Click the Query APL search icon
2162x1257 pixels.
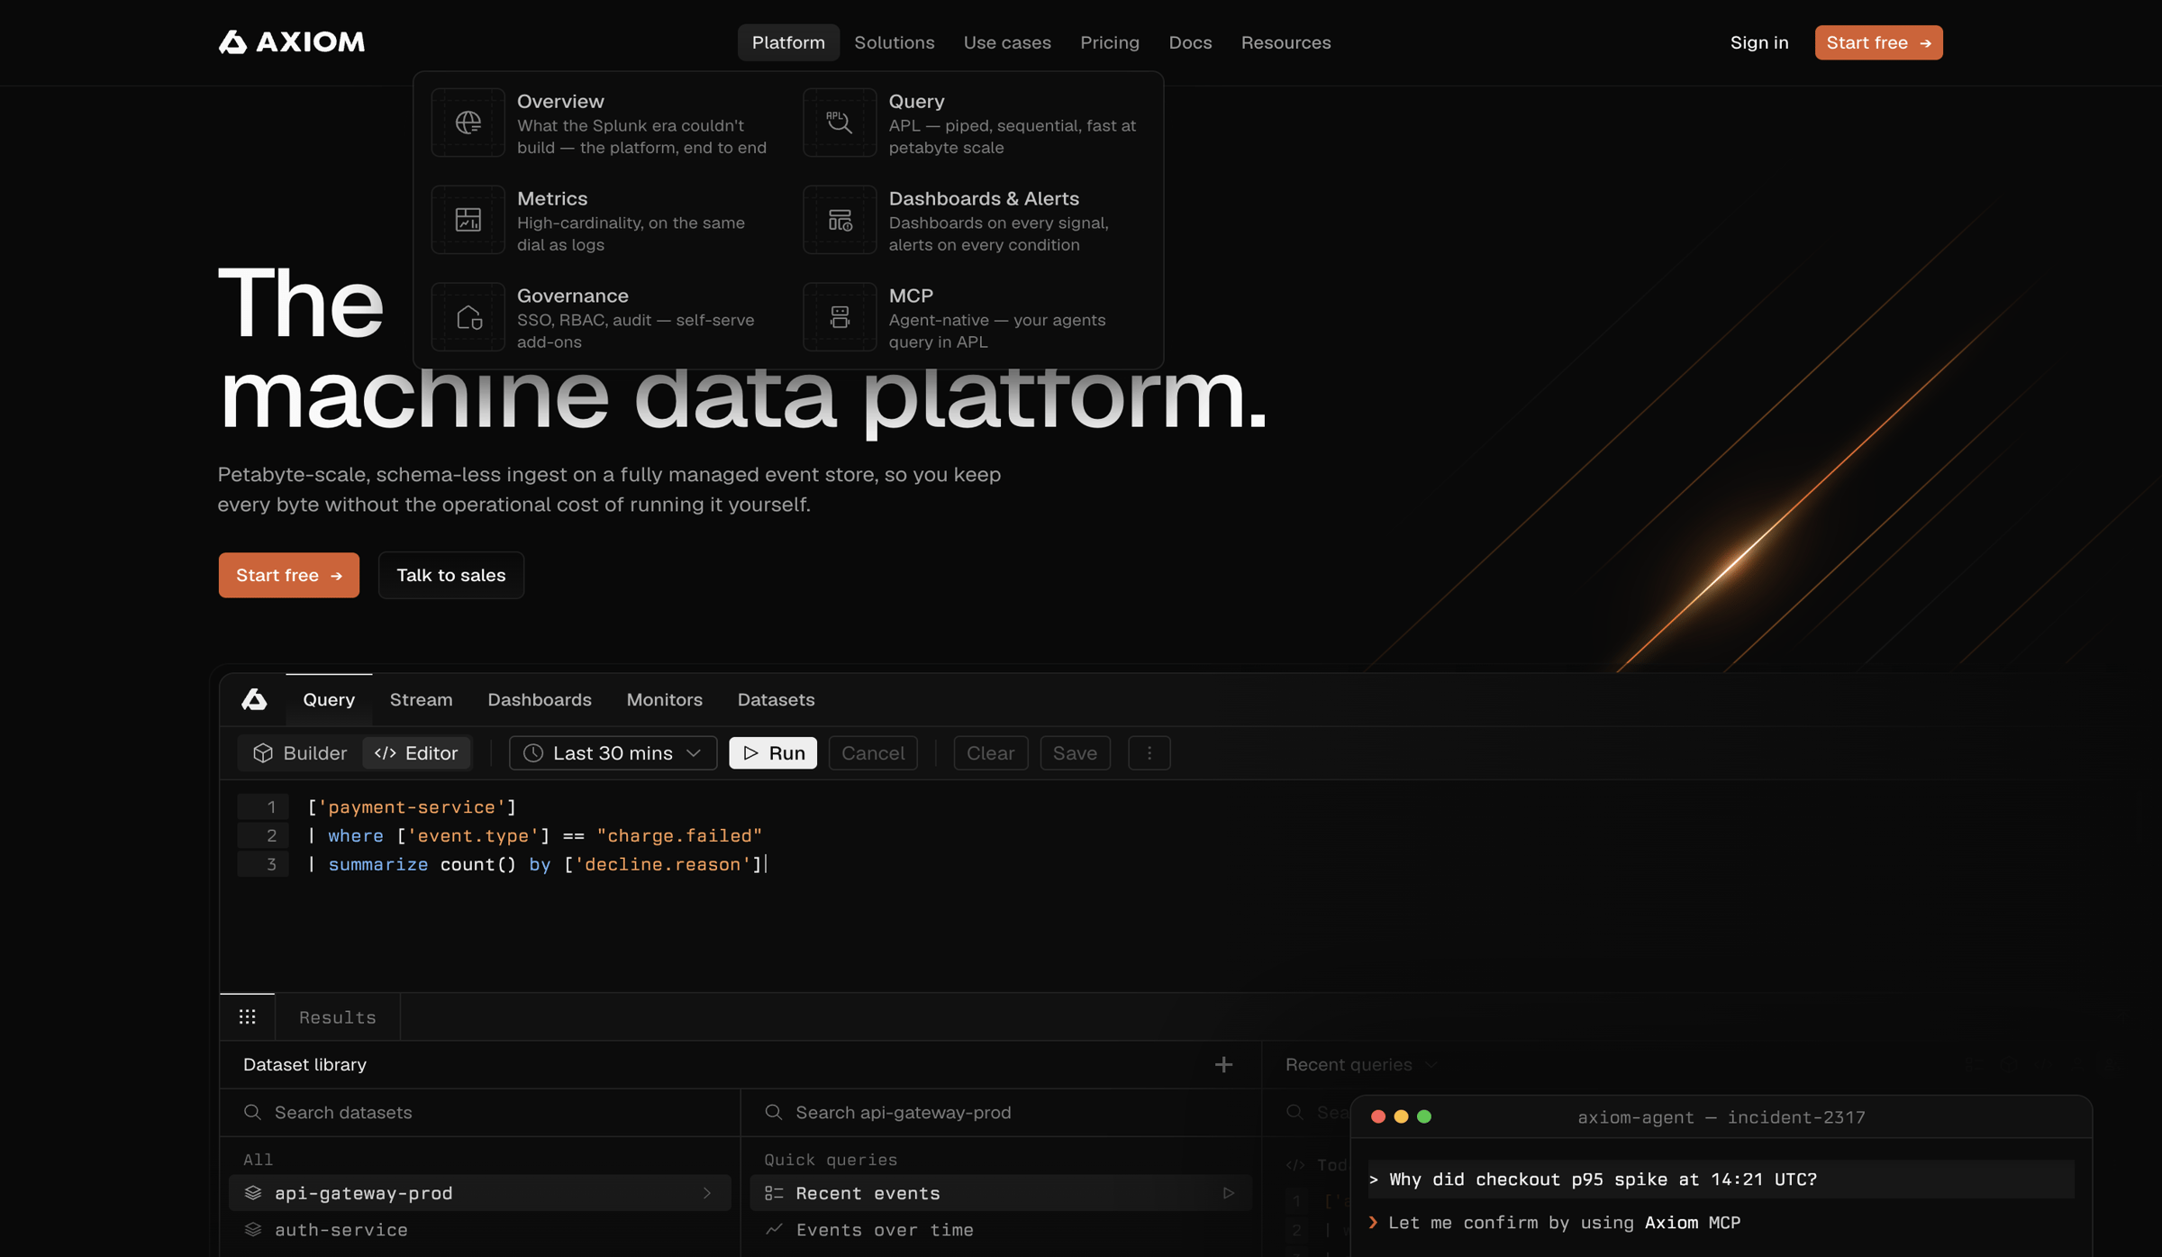coord(840,123)
